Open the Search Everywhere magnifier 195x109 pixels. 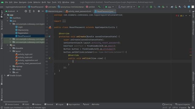pyautogui.click(x=185, y=7)
